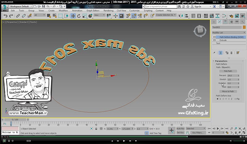Activate Select and Scale tool
Image resolution: width=247 pixels, height=144 pixels.
coord(85,16)
